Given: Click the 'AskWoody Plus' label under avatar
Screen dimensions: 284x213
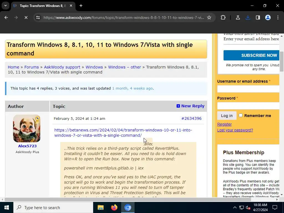Looking at the screenshot, I should tap(27, 152).
